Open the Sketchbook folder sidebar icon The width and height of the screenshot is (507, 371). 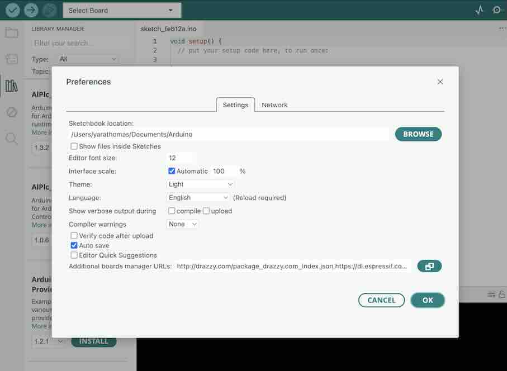[x=12, y=32]
